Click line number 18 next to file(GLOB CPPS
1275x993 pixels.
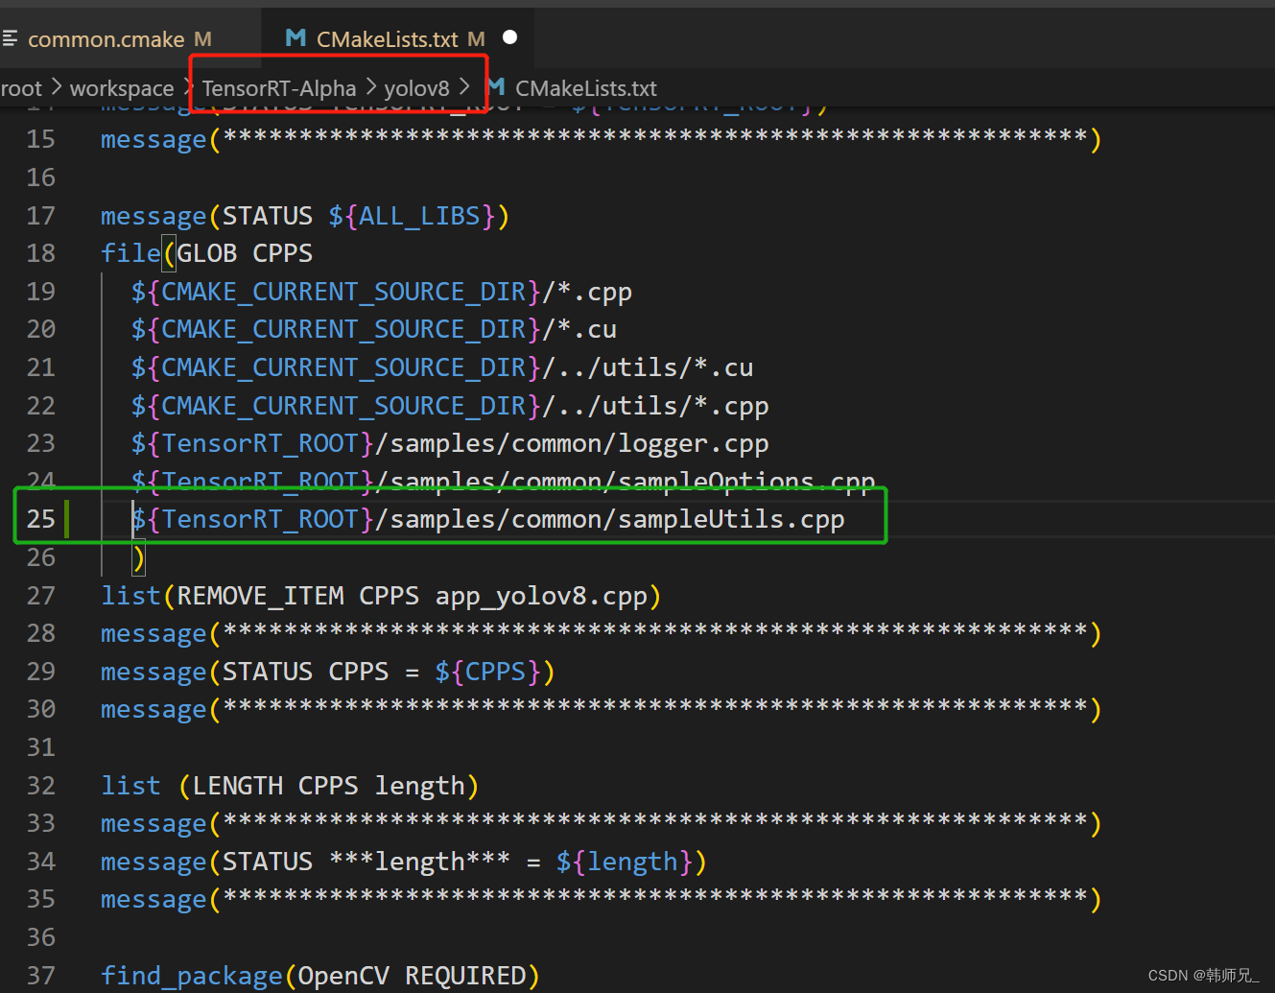click(41, 252)
